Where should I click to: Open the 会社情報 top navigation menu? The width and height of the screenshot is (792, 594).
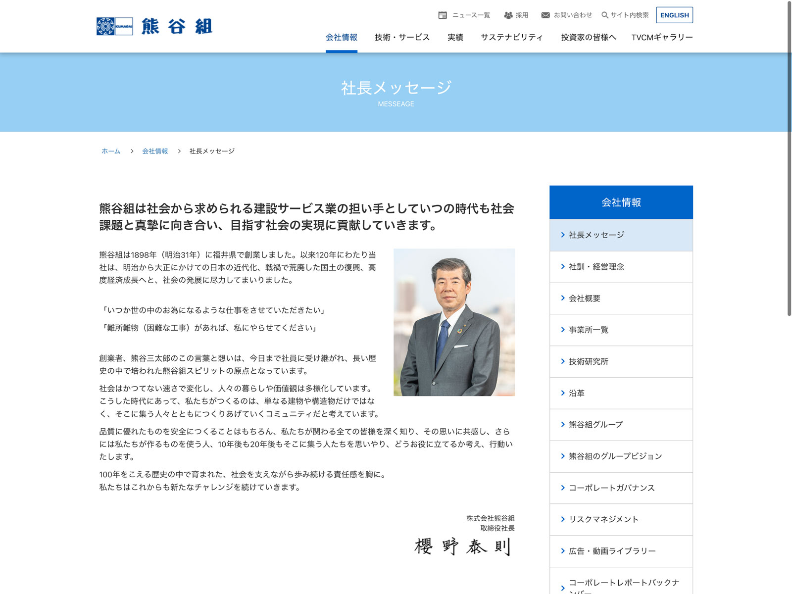tap(342, 38)
